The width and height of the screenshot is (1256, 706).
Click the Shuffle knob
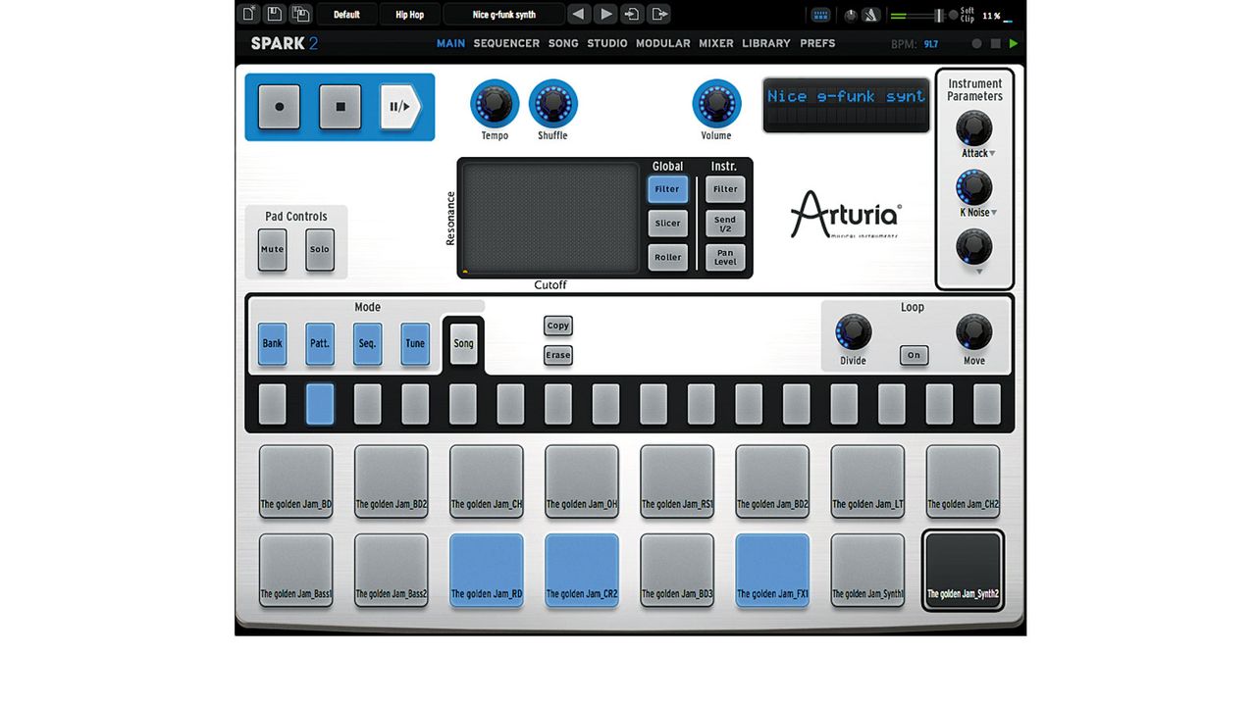(x=553, y=103)
